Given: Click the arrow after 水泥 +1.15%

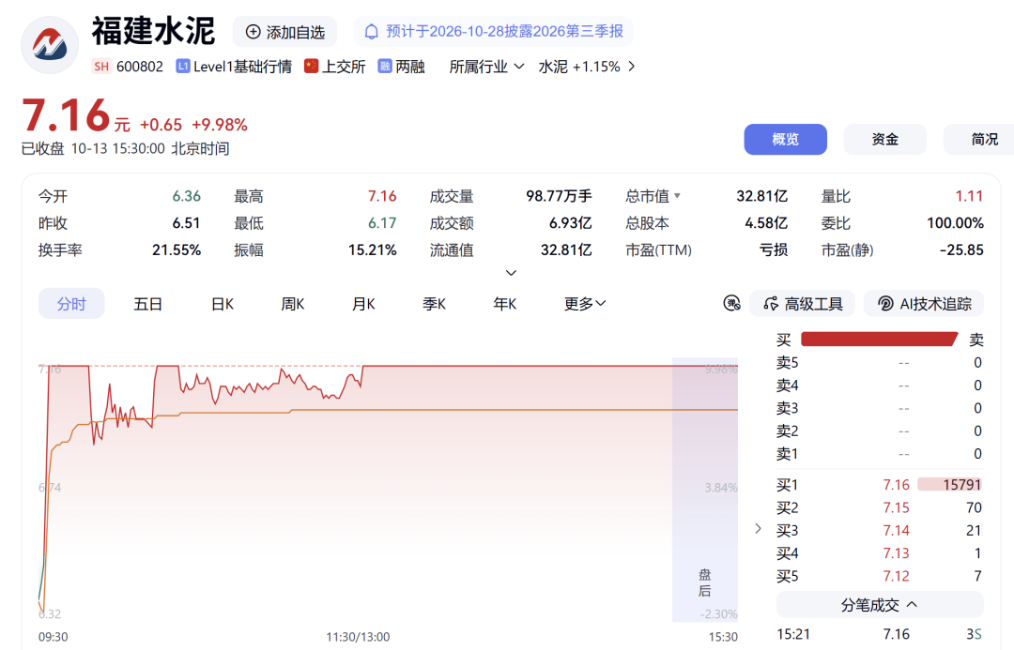Looking at the screenshot, I should coord(631,67).
